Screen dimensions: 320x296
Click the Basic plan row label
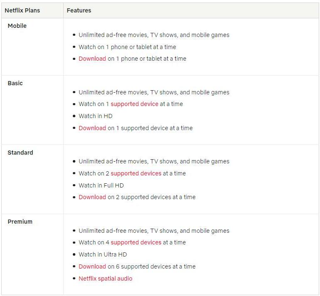point(15,83)
